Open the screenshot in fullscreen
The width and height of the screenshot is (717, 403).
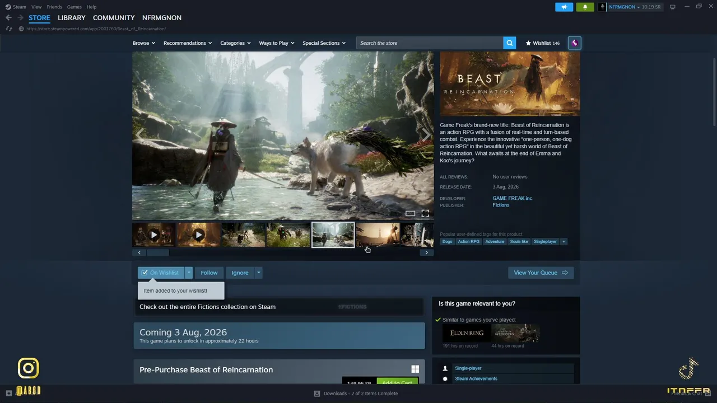[x=425, y=213]
